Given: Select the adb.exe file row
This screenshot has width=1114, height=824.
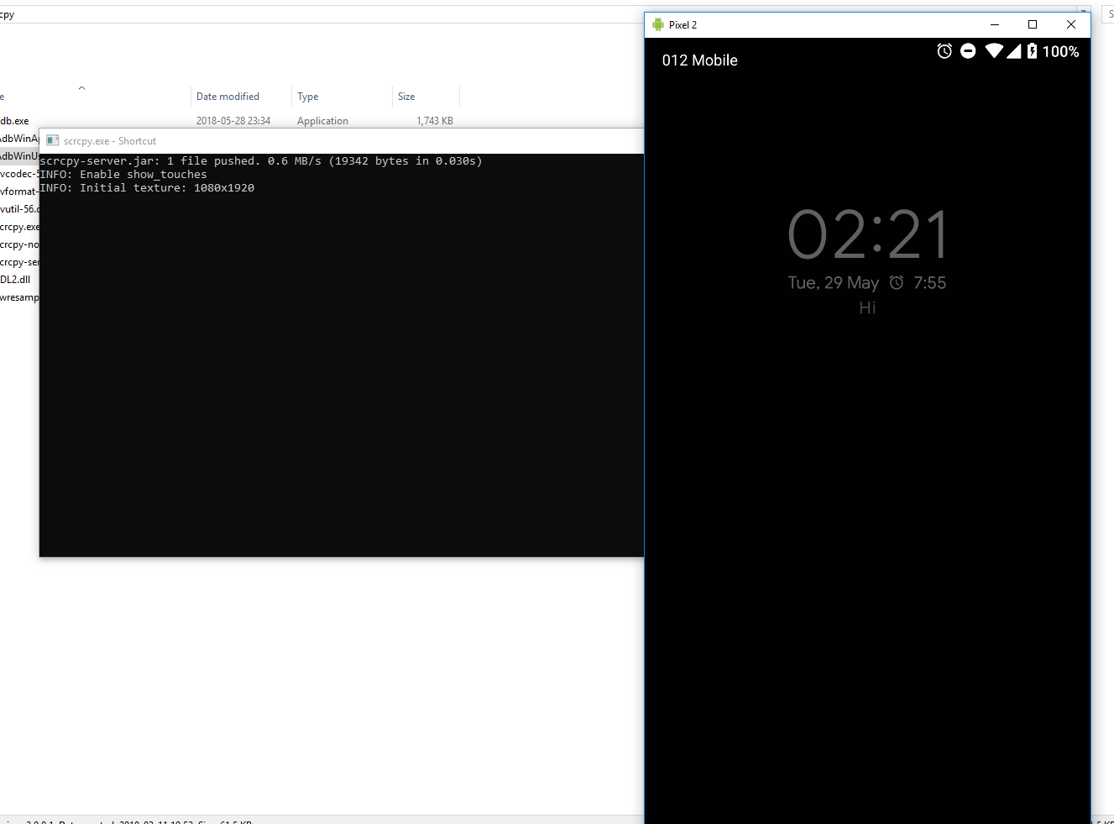Looking at the screenshot, I should [x=227, y=121].
